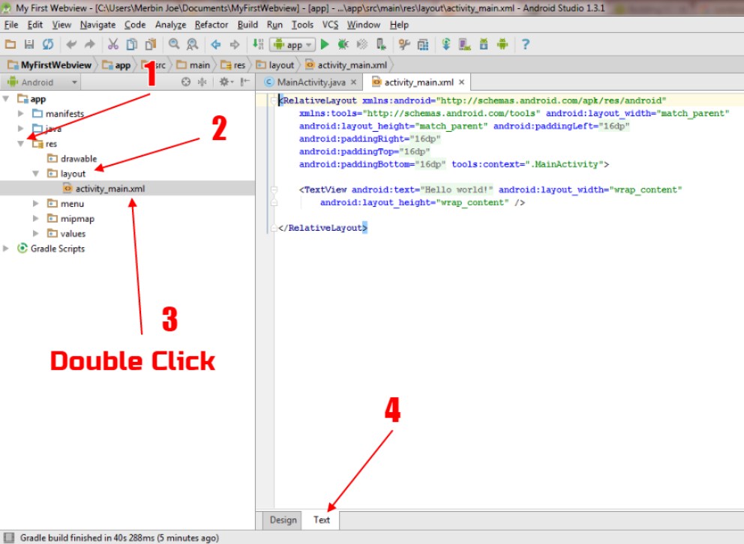The height and width of the screenshot is (544, 744).
Task: Save all files with the Save icon
Action: 28,44
